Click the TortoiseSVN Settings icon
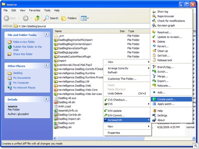The height and width of the screenshot is (149, 199). tap(154, 116)
